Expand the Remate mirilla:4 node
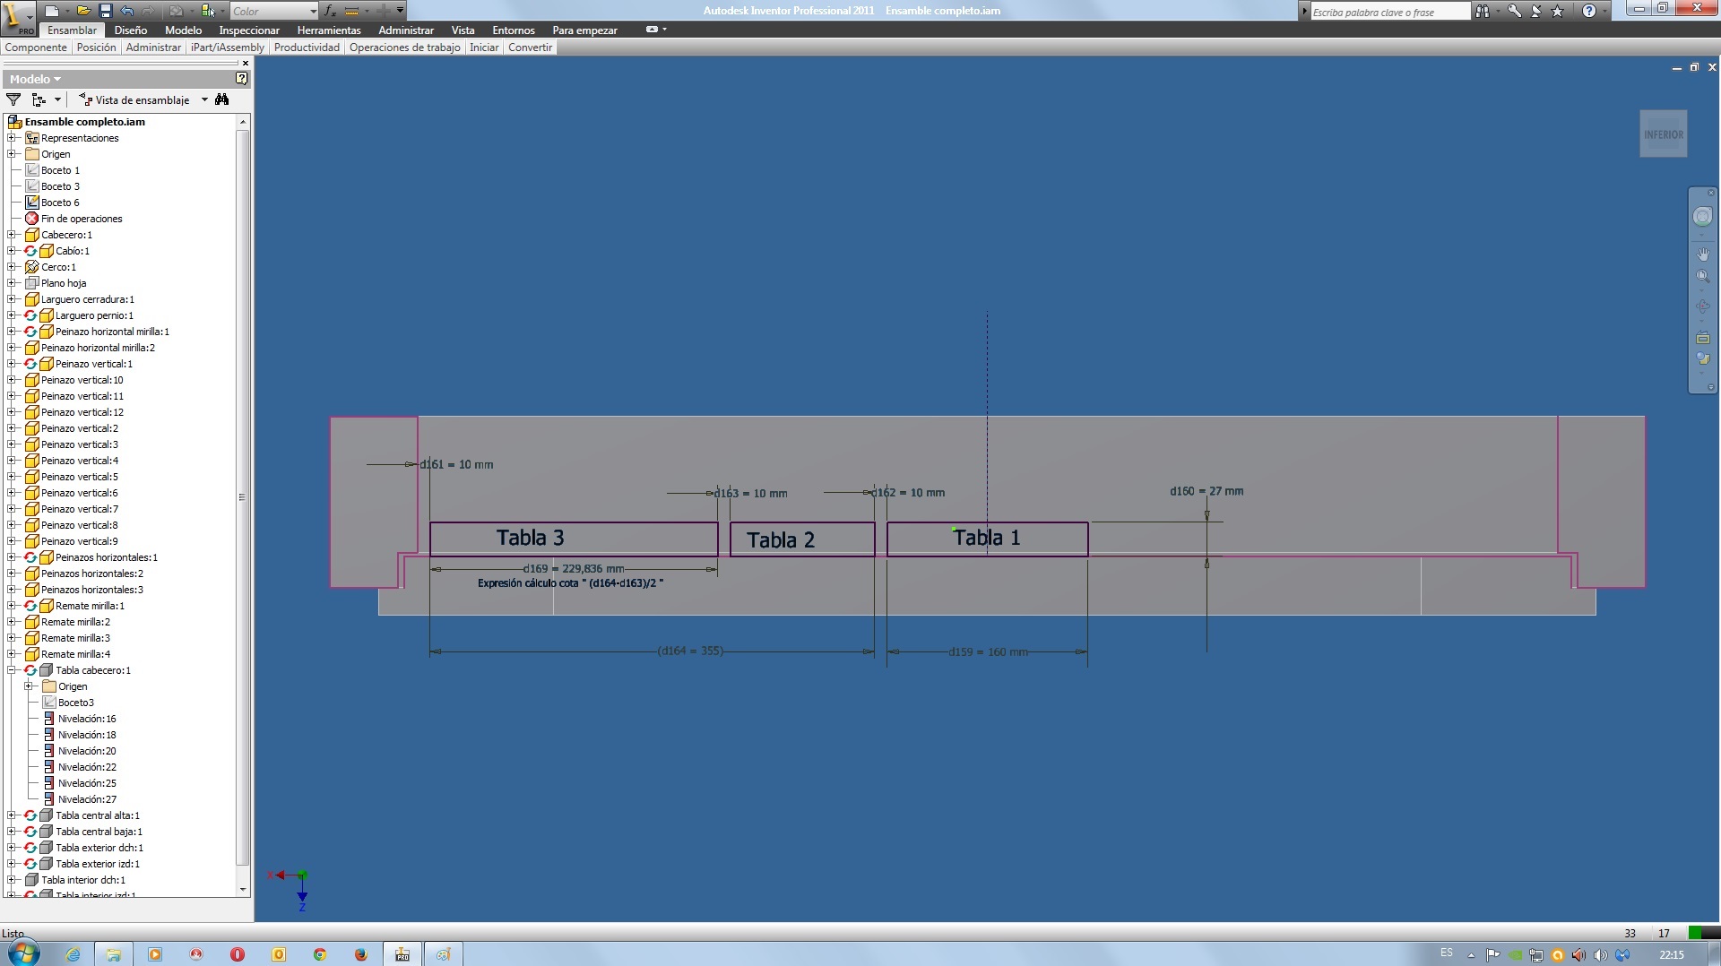 (x=12, y=654)
